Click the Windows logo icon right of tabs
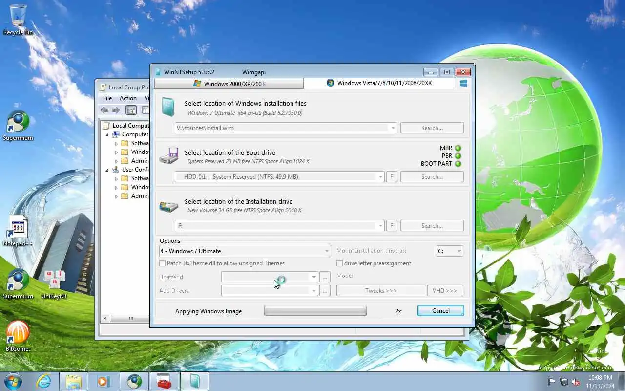 [x=463, y=84]
